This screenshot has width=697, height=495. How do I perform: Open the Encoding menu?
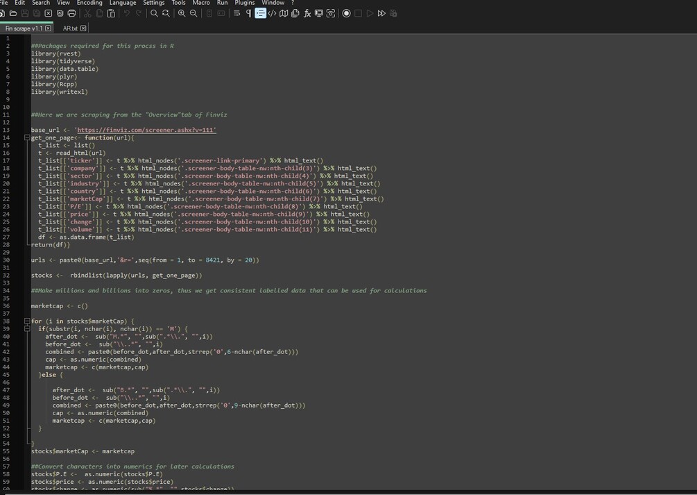click(89, 3)
